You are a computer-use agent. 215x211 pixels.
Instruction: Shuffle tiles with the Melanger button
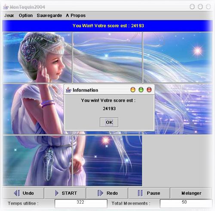(191, 193)
